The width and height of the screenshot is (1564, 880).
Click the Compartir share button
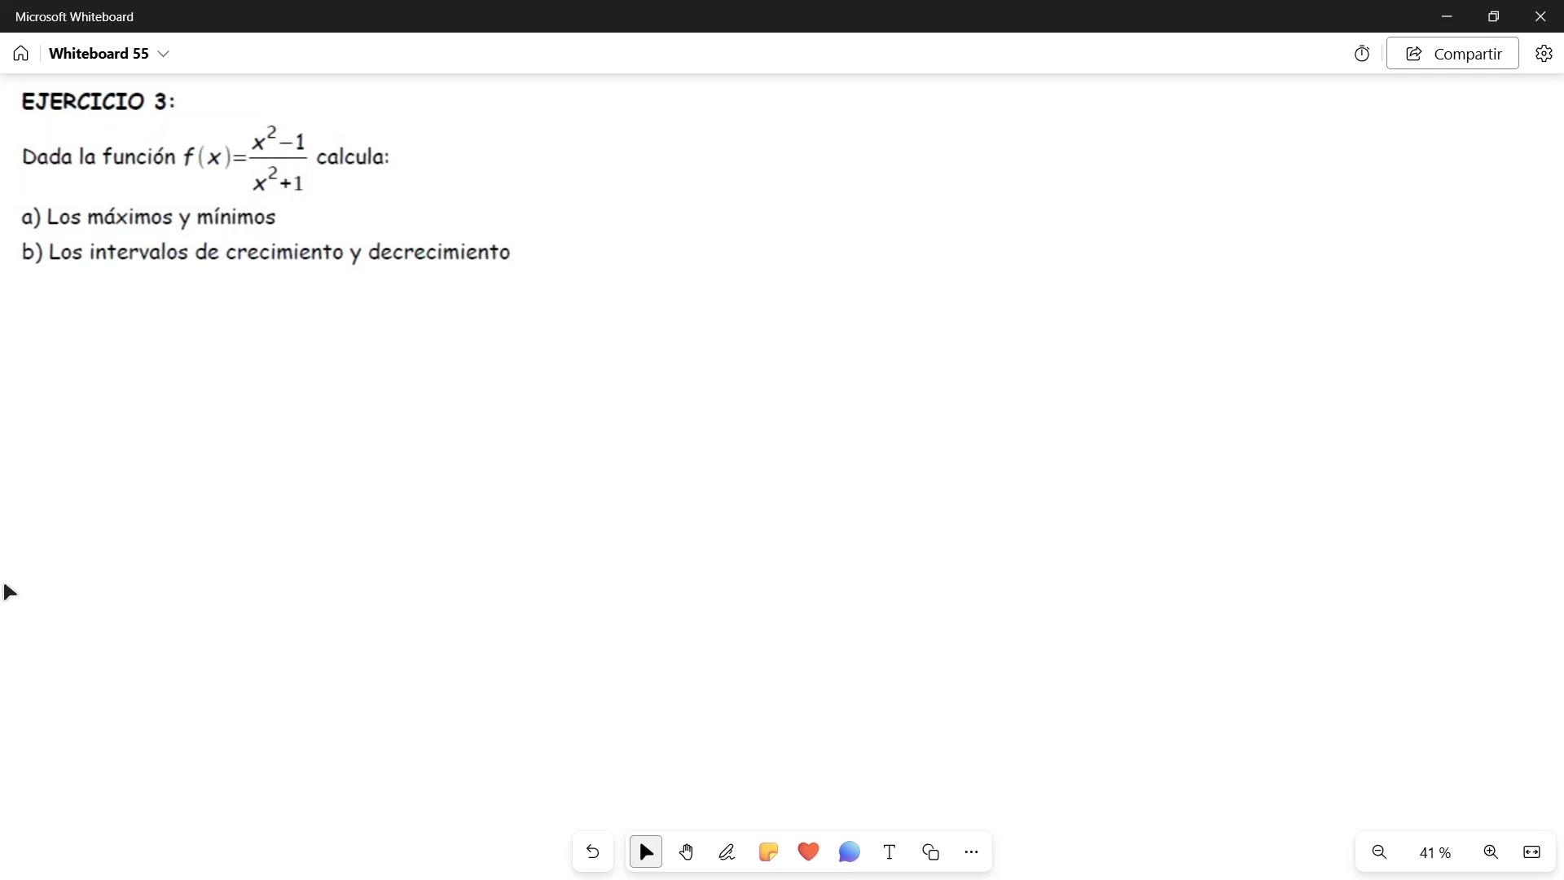pos(1452,54)
